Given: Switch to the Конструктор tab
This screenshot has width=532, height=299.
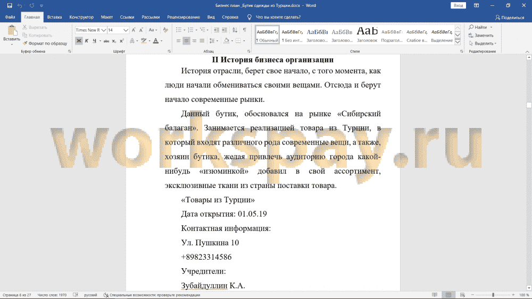Looking at the screenshot, I should (x=81, y=17).
